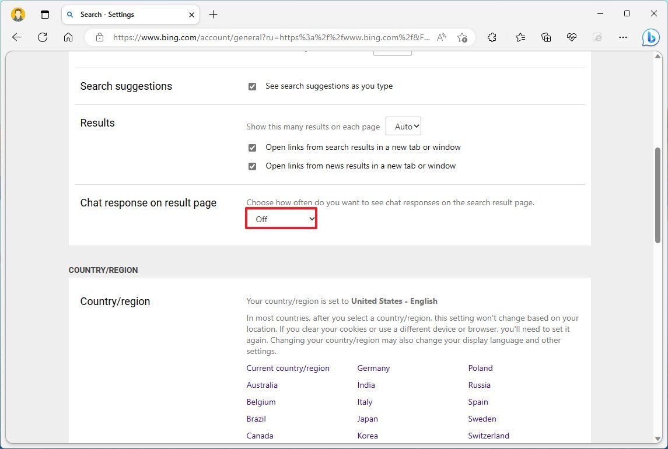
Task: Open the Tab actions menu
Action: coord(45,14)
